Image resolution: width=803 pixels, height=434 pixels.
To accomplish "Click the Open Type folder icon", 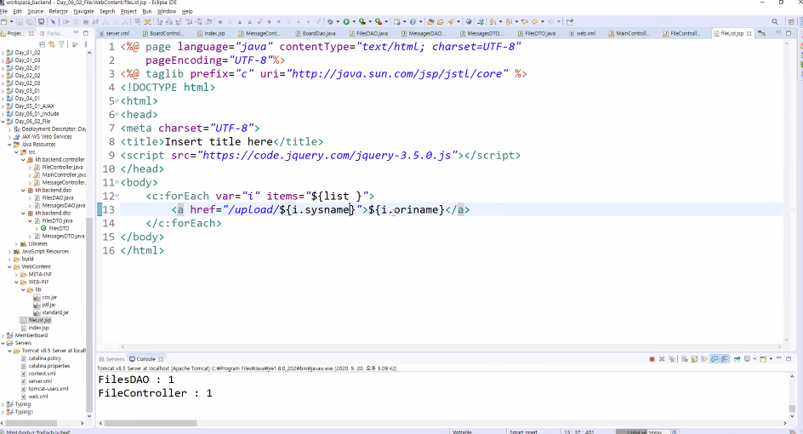I will [430, 21].
